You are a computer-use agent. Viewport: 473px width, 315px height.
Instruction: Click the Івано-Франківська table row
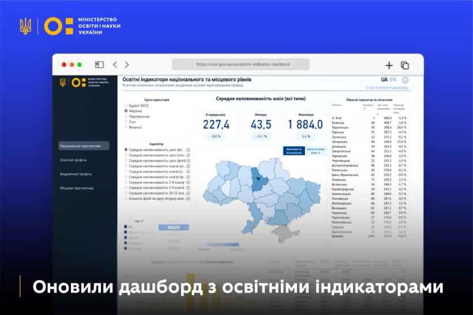[369, 175]
